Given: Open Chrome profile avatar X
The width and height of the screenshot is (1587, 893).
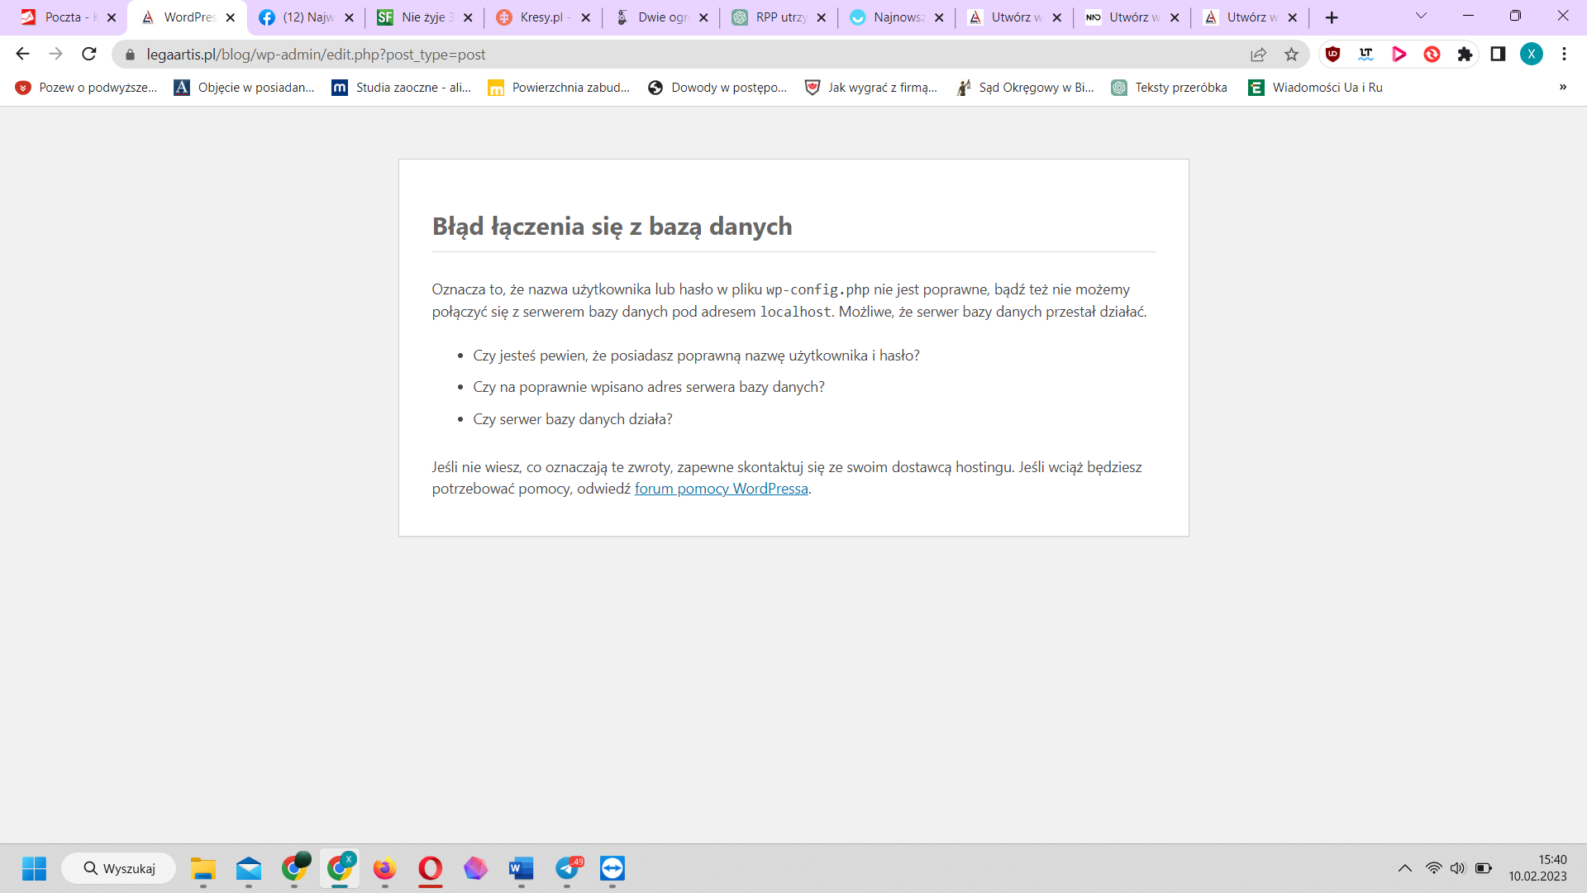Looking at the screenshot, I should click(x=1531, y=54).
